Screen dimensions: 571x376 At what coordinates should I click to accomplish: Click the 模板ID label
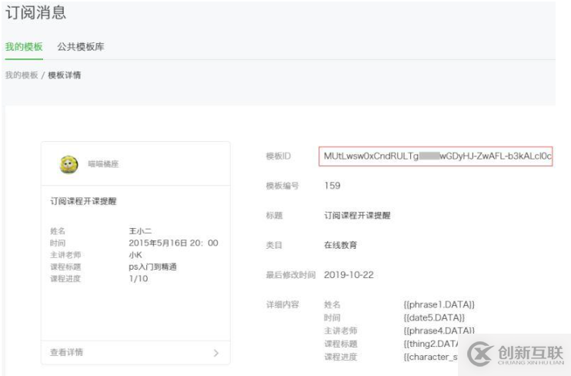pyautogui.click(x=279, y=156)
